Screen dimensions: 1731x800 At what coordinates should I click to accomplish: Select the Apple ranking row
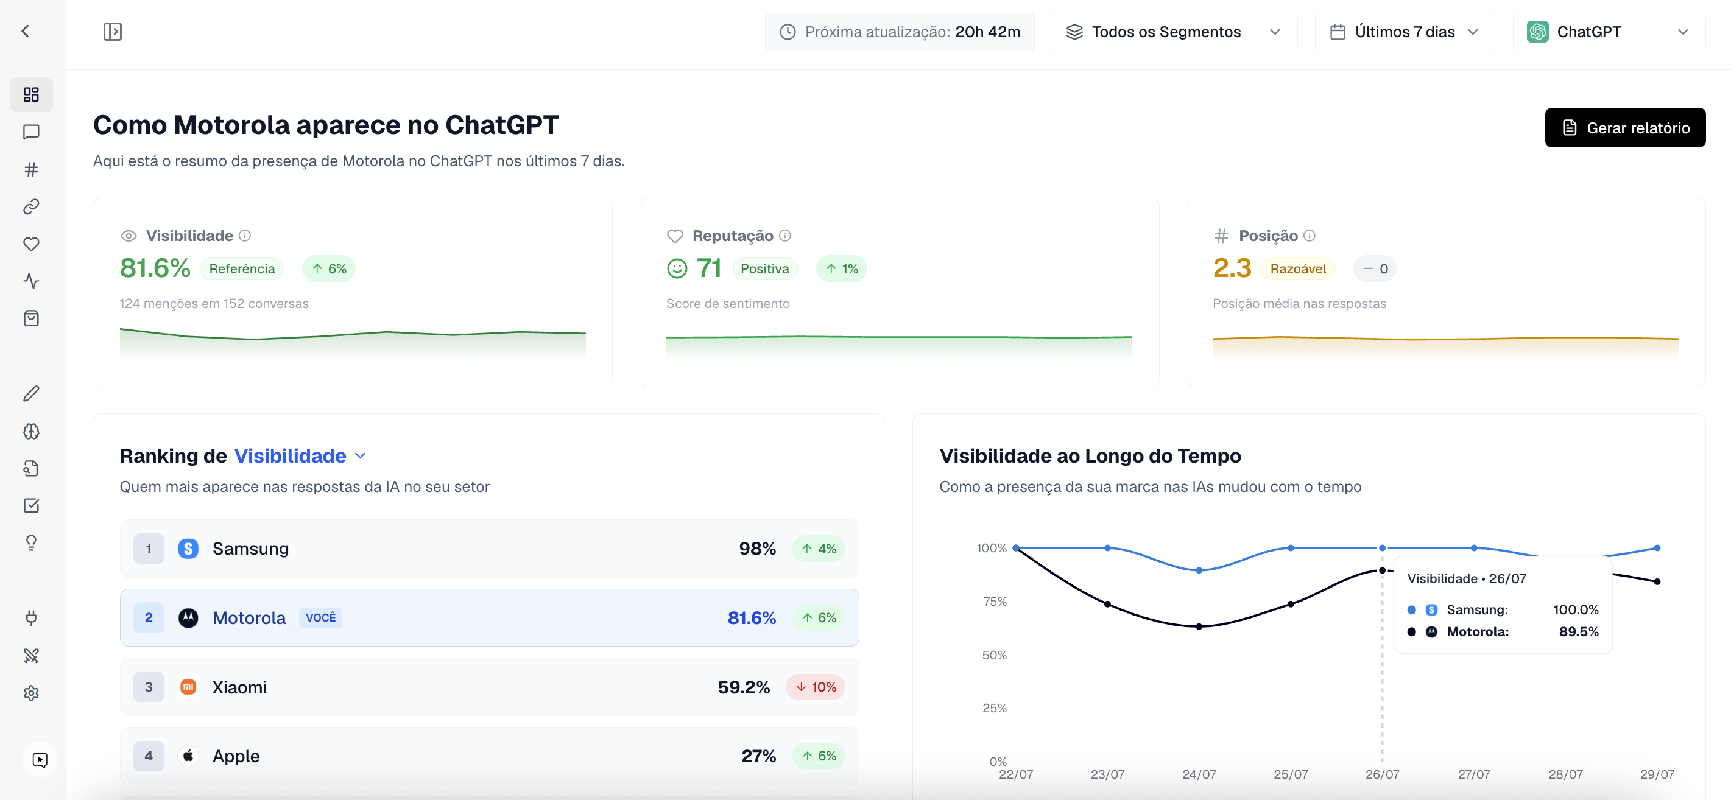tap(489, 756)
